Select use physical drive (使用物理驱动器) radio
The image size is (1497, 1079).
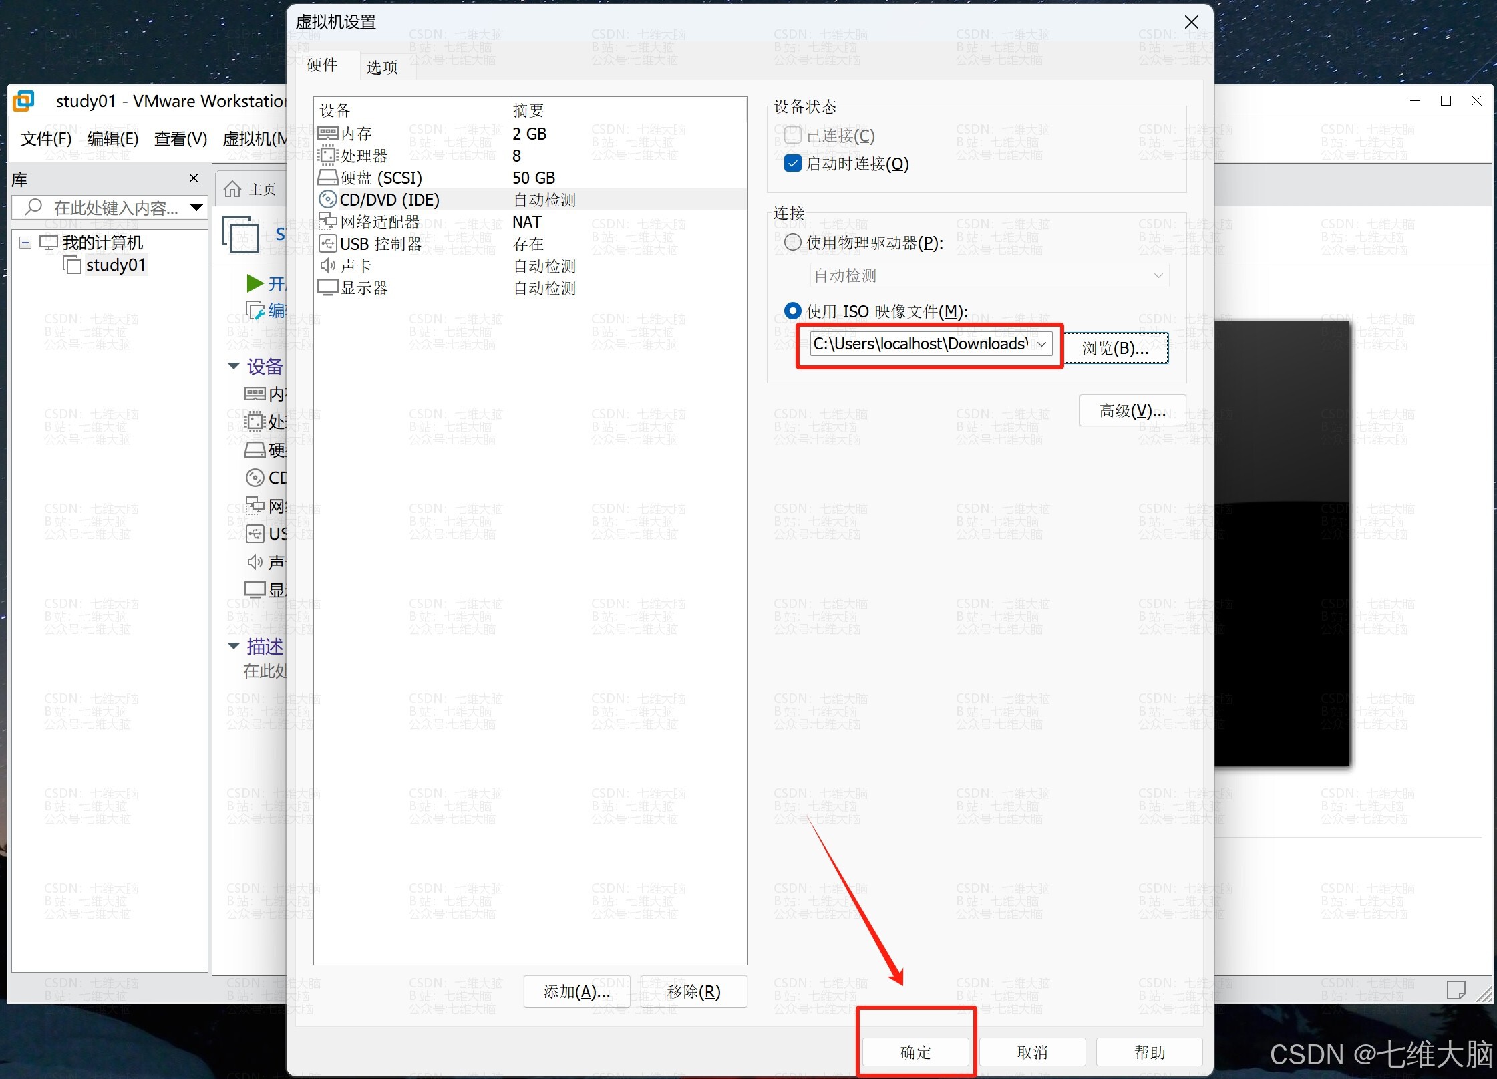click(x=792, y=242)
